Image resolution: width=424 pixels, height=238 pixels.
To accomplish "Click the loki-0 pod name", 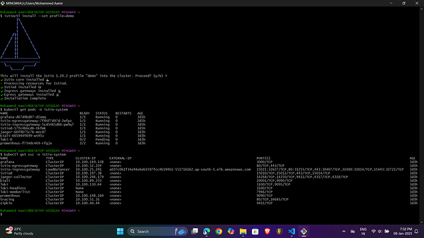I will [6, 140].
